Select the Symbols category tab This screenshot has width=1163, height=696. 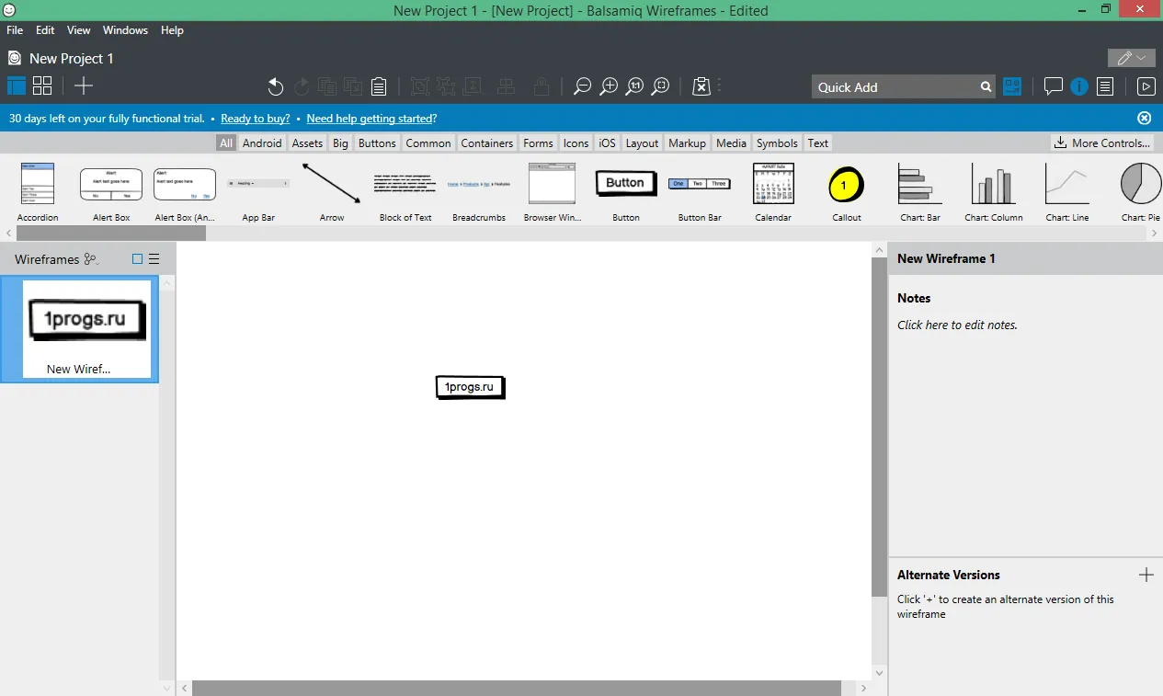click(777, 143)
